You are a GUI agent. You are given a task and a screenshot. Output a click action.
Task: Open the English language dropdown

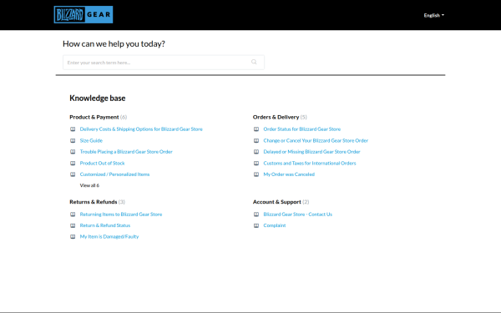(434, 15)
